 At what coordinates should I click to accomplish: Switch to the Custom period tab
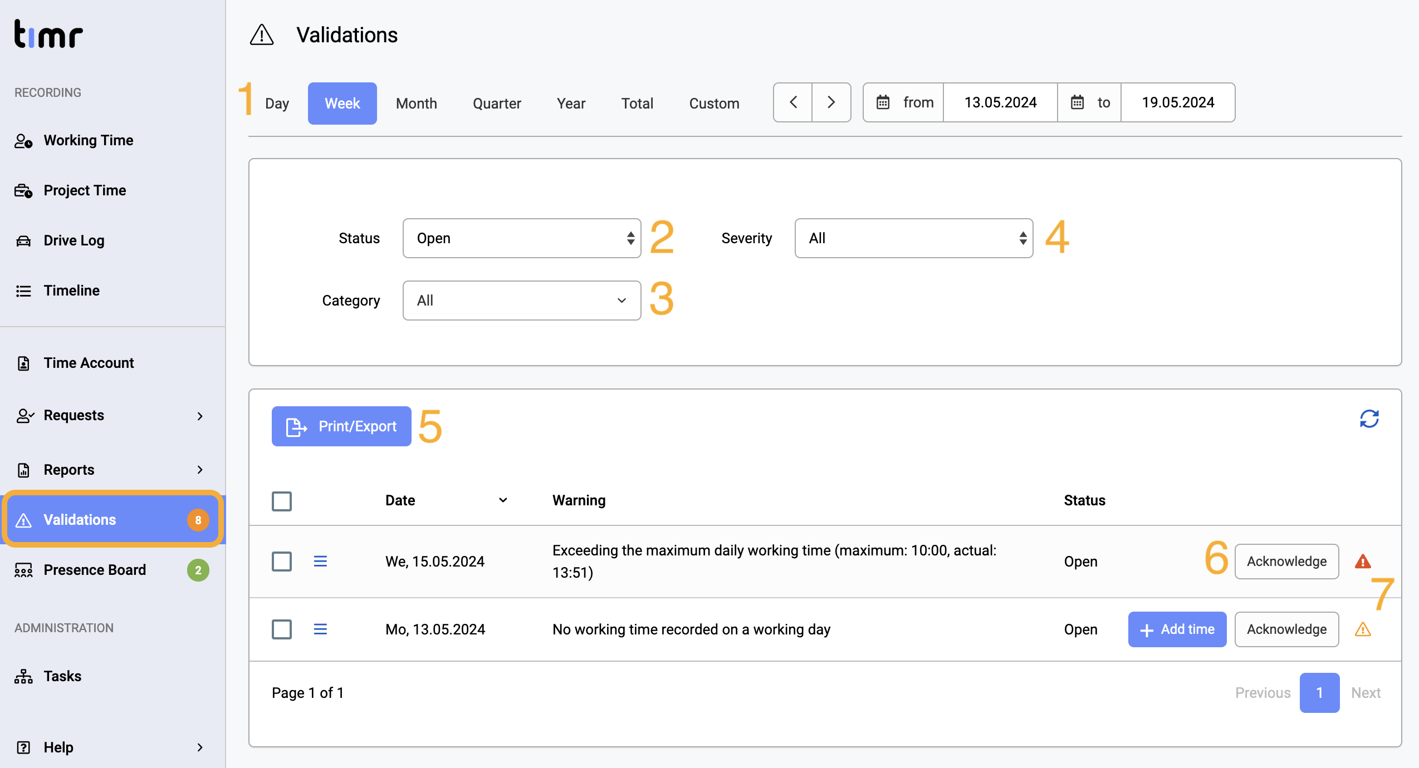point(715,104)
